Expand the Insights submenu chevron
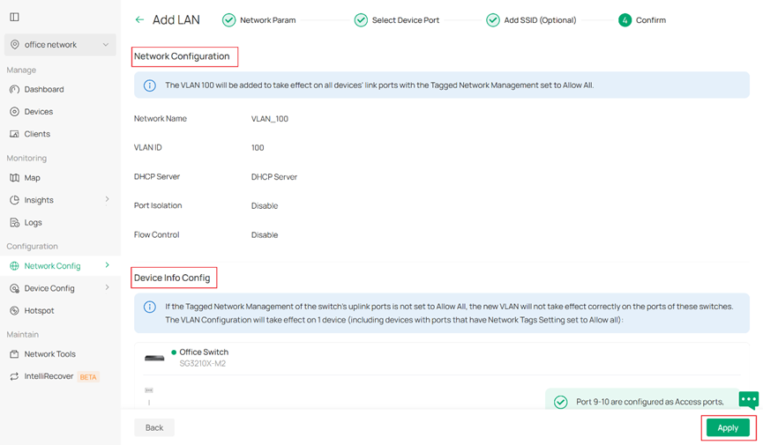The width and height of the screenshot is (763, 445). point(107,199)
